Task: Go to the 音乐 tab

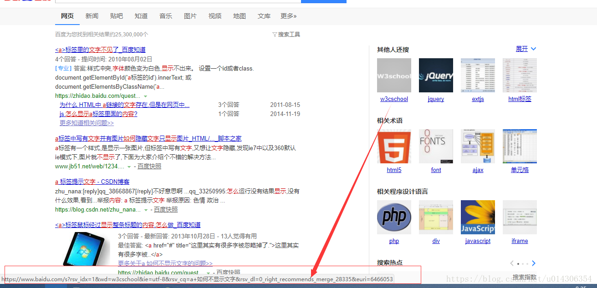Action: point(165,16)
